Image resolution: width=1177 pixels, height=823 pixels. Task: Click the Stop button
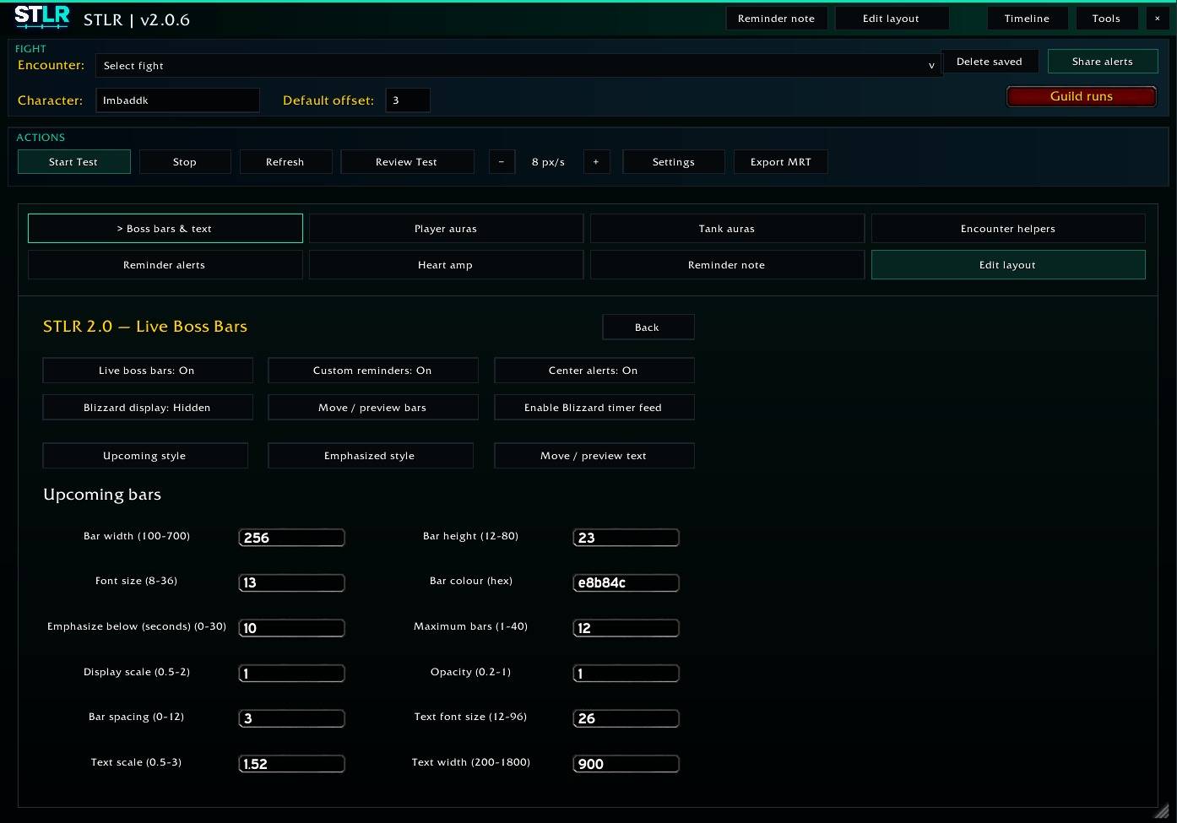point(185,162)
